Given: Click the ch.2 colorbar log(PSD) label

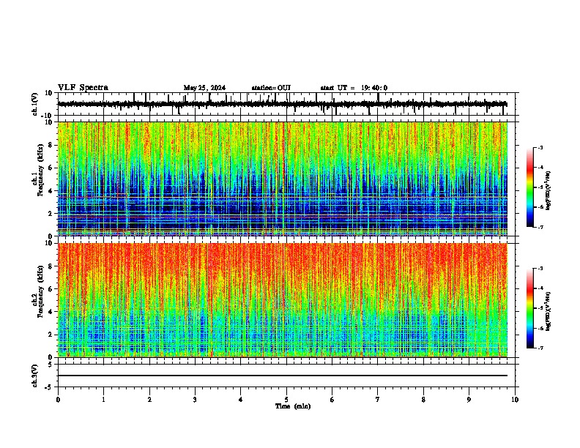Looking at the screenshot, I should pos(548,312).
